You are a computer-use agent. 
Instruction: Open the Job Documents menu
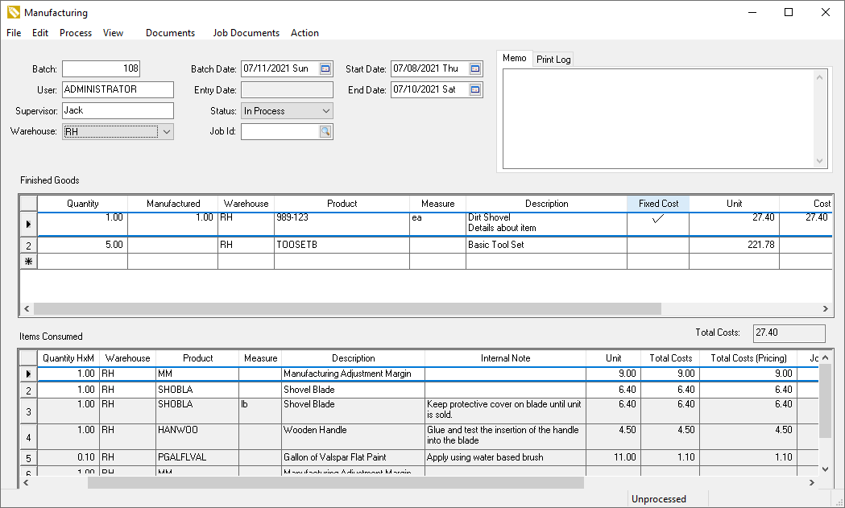(246, 33)
